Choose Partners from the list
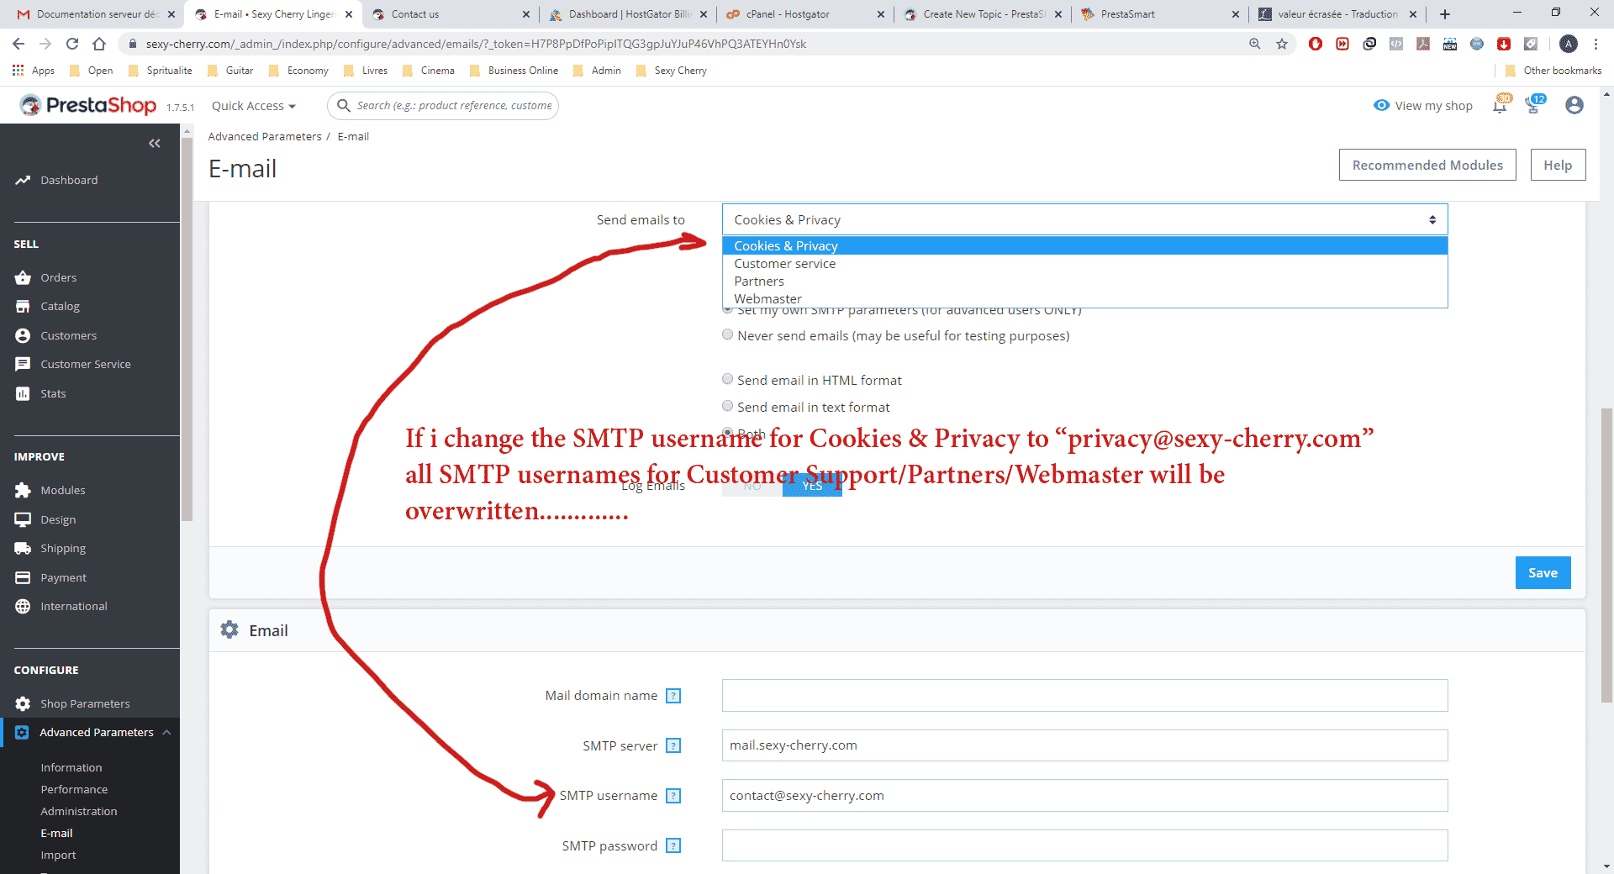This screenshot has height=874, width=1614. 1084,282
